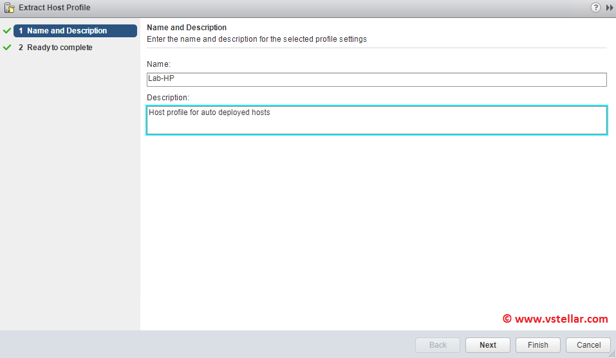The width and height of the screenshot is (616, 358).
Task: Click the Name label above the field
Action: (x=158, y=64)
